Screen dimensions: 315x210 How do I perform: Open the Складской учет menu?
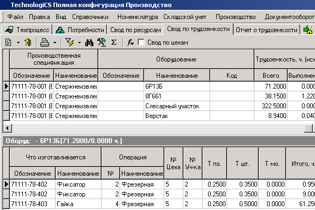coord(185,17)
